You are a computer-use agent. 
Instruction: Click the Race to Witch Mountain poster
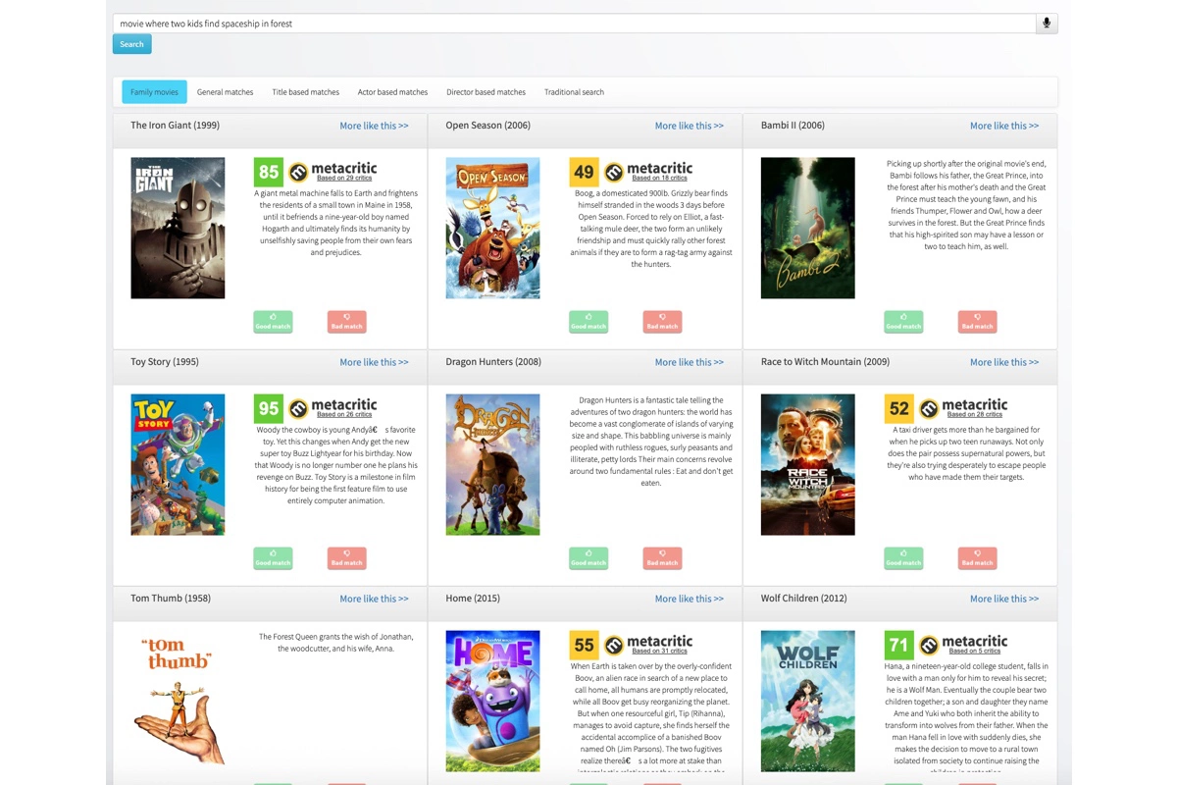(x=807, y=464)
